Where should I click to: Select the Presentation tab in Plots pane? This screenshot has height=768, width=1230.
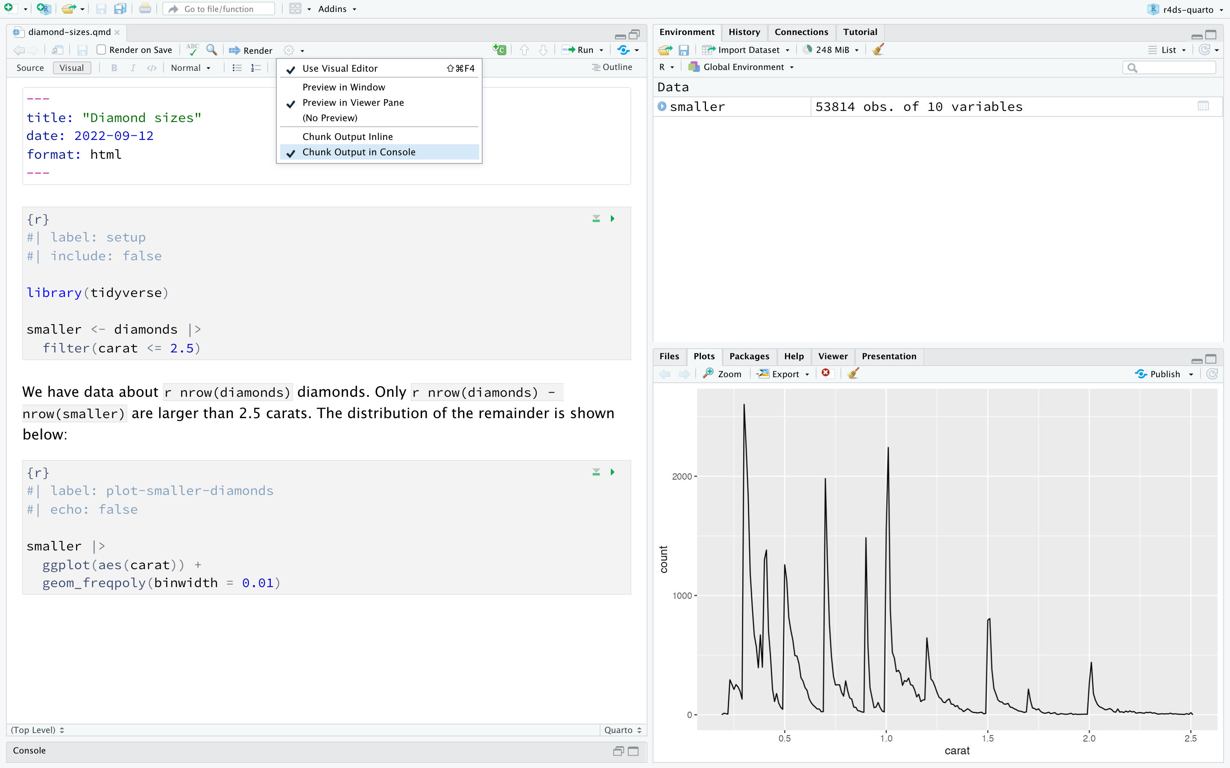(x=888, y=356)
